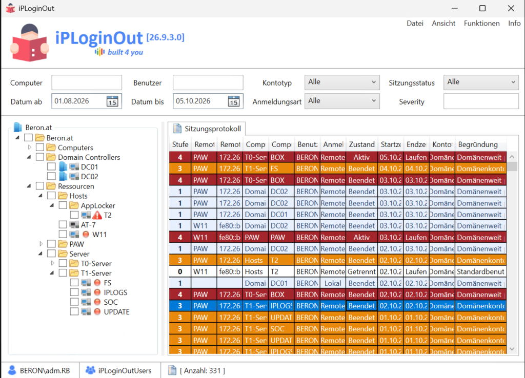Open the Kontotyp dropdown
This screenshot has width=525, height=378.
pos(342,82)
